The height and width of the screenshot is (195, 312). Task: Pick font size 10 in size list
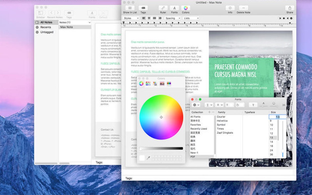[x=271, y=125]
